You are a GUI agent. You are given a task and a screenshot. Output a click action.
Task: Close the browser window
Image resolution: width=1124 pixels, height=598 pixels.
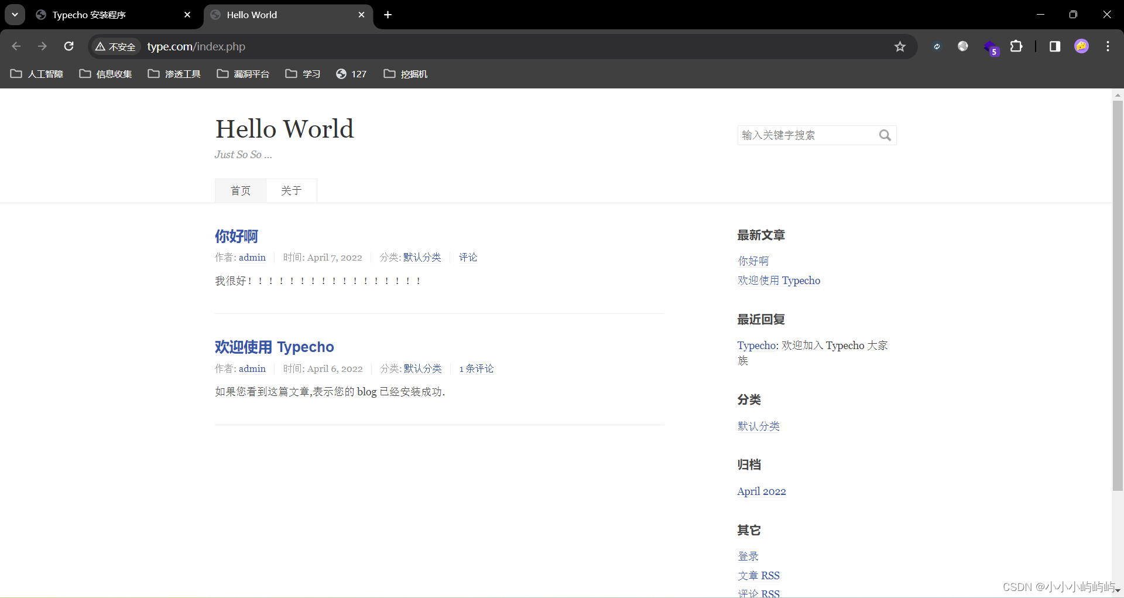[1106, 15]
